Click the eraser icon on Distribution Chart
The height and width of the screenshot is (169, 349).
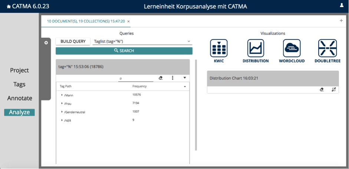(x=322, y=89)
